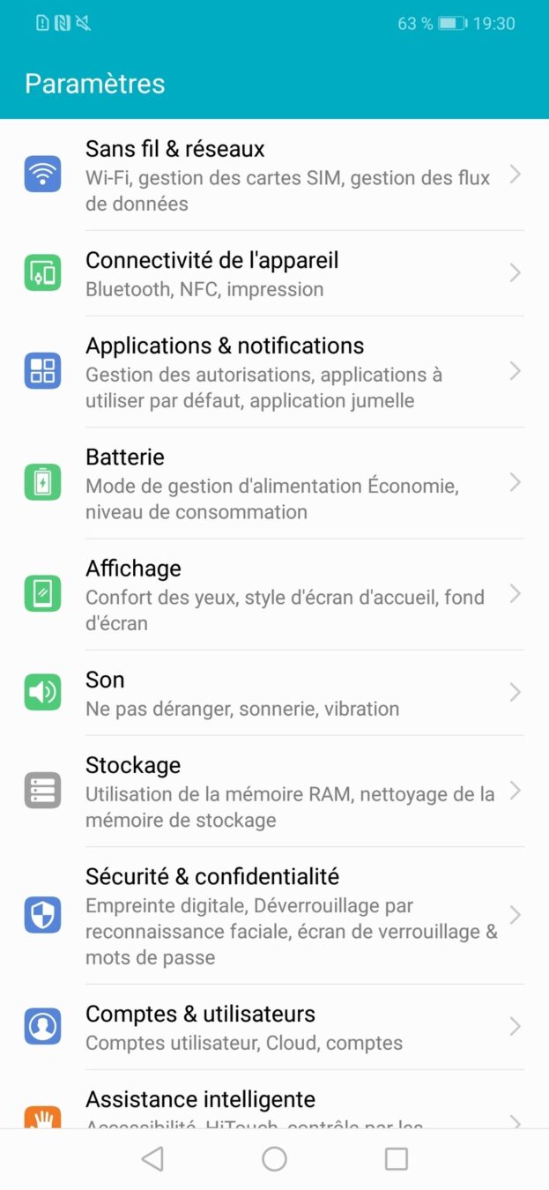Screen dimensions: 549x1190
Task: Tap the Wi-Fi icon for Sans fil & réseaux
Action: point(42,175)
